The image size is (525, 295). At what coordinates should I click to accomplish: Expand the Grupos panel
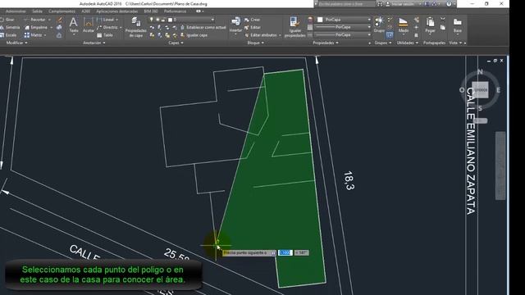click(x=383, y=43)
